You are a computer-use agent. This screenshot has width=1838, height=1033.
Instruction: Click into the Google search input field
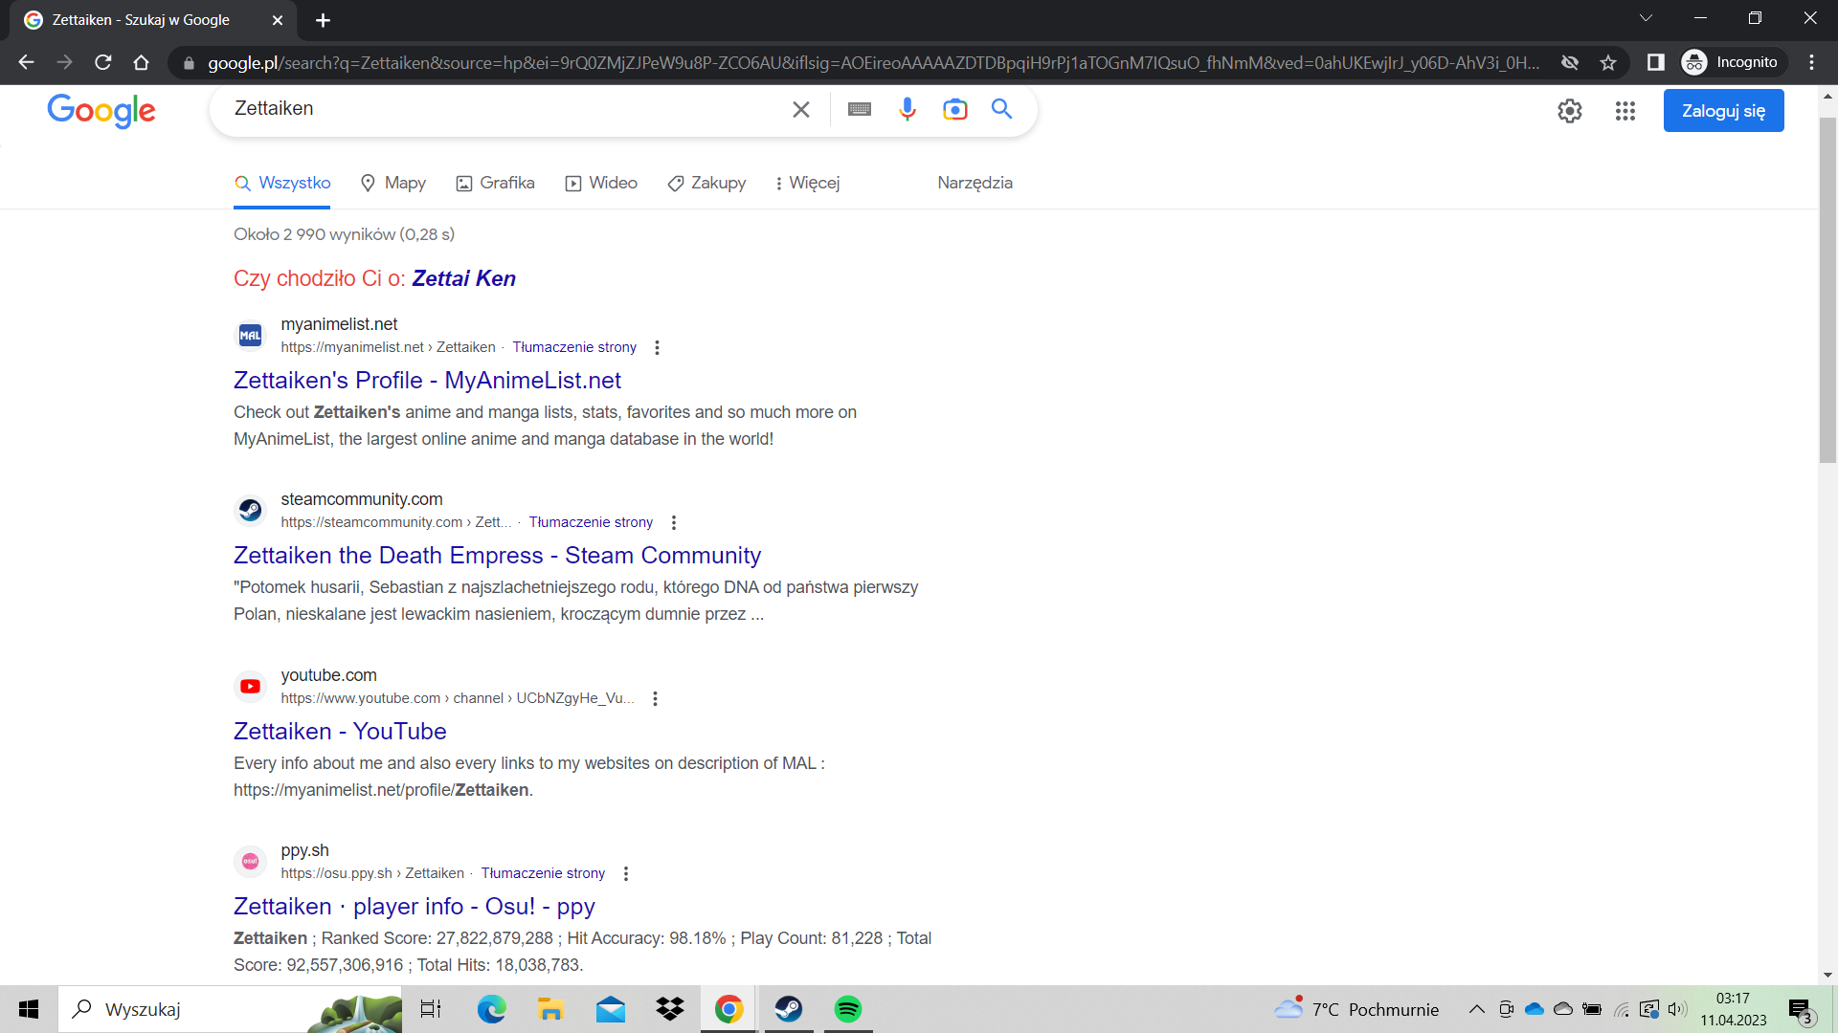pos(498,109)
